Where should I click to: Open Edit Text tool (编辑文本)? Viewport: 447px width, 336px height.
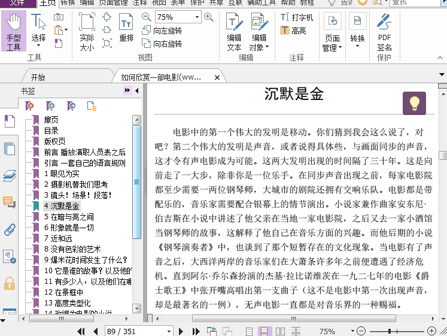[235, 31]
